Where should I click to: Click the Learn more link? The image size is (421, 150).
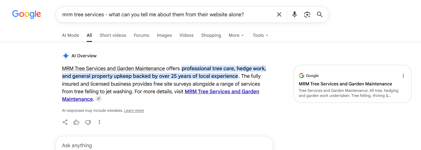coord(134,111)
